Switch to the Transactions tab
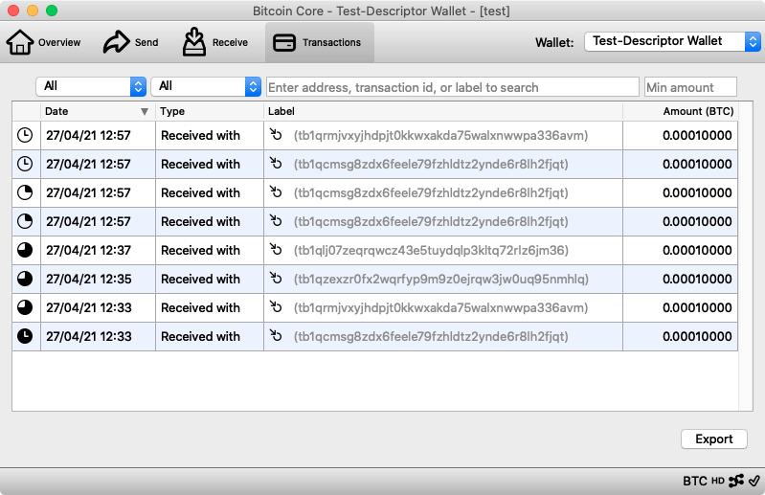Viewport: 765px width, 495px height. click(320, 42)
